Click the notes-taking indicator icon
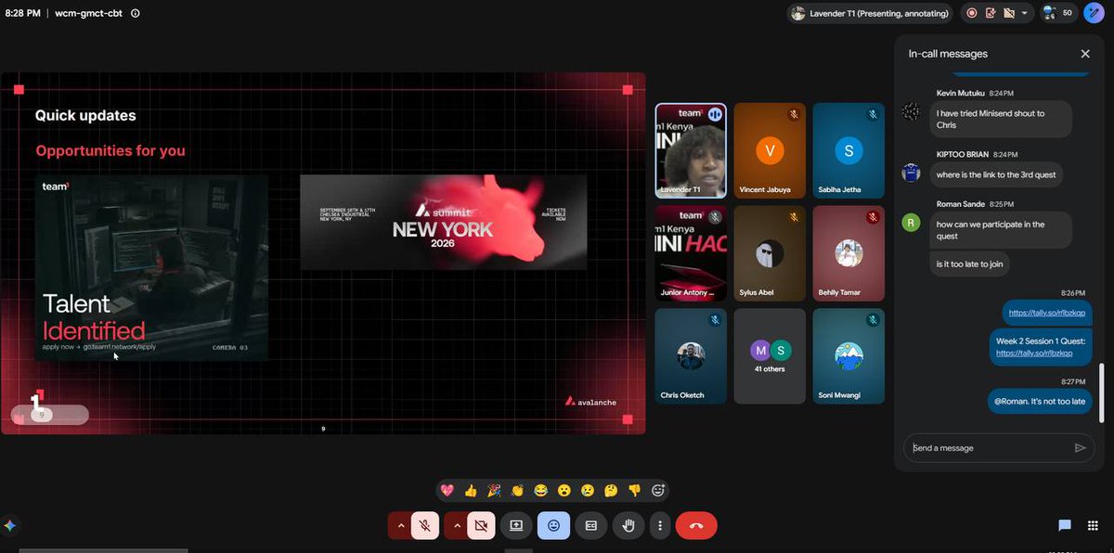1114x553 pixels. (x=990, y=13)
